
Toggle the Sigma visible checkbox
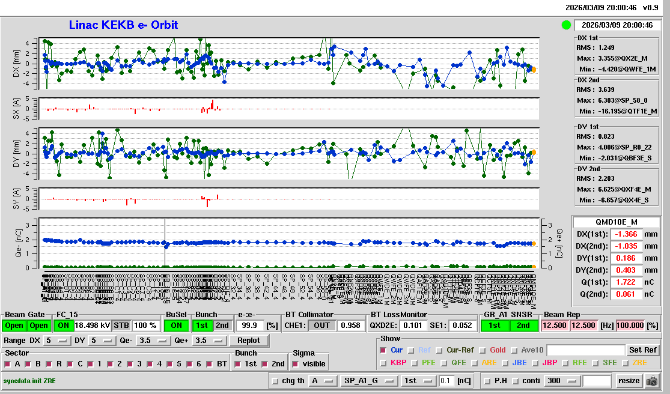pos(295,364)
